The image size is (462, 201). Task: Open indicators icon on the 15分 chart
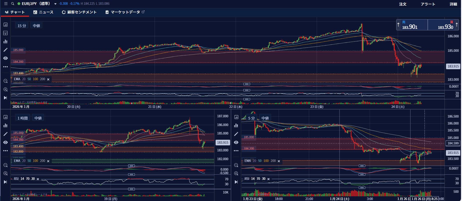click(6, 41)
